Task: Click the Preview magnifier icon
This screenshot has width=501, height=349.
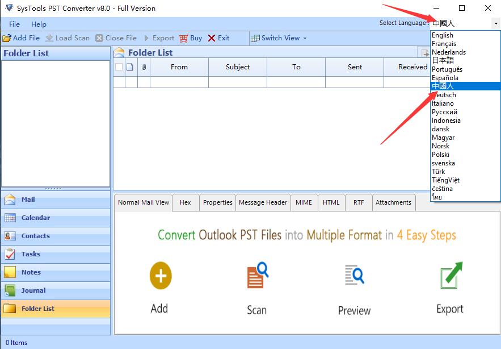Action: [355, 275]
